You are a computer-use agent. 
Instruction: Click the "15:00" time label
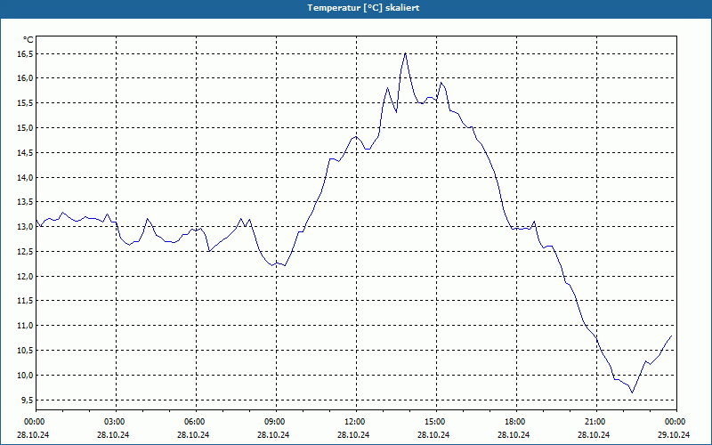[436, 422]
